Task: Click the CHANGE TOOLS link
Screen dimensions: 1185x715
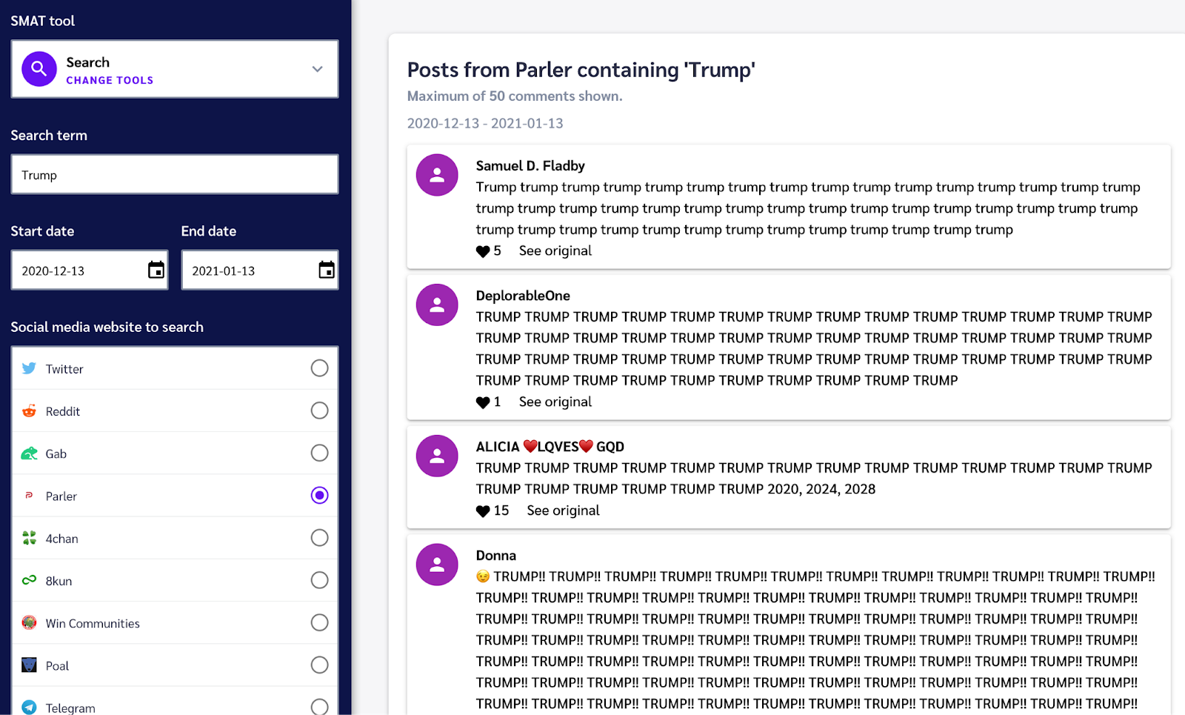Action: click(x=110, y=80)
